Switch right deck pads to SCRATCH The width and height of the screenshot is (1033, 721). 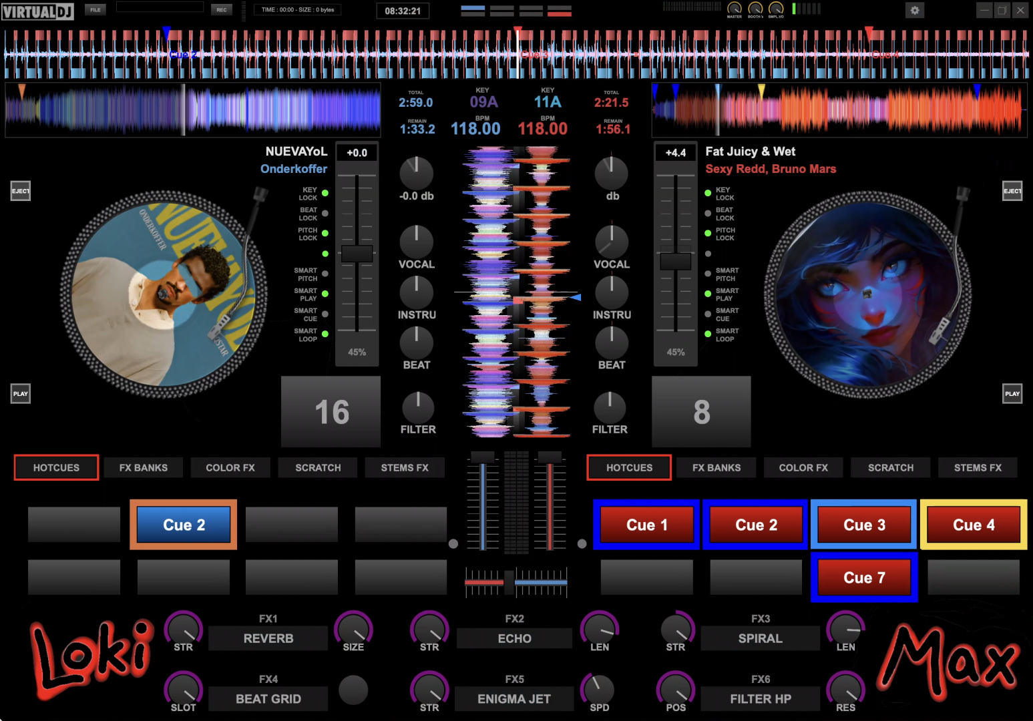point(891,467)
